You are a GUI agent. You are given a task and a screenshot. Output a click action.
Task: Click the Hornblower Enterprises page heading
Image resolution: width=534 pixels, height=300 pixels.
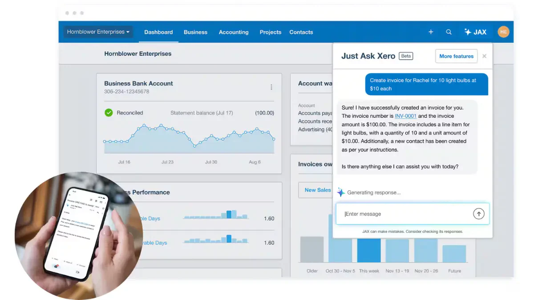(138, 54)
